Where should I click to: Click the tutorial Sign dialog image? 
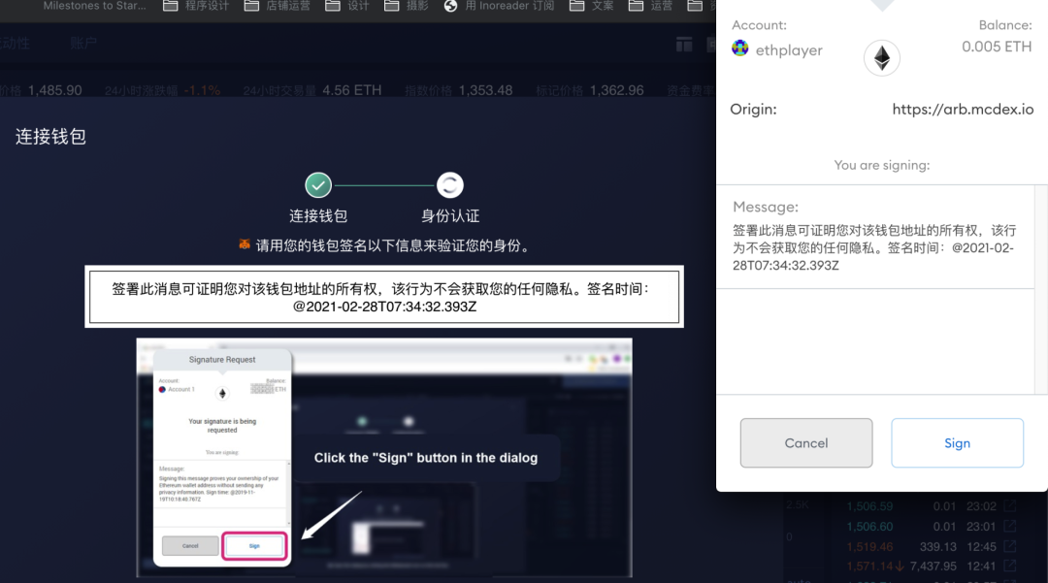click(x=384, y=458)
